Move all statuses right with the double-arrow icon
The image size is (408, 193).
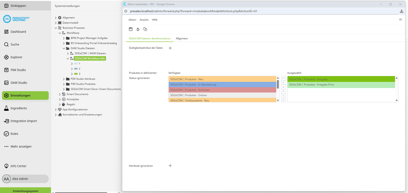tap(283, 78)
